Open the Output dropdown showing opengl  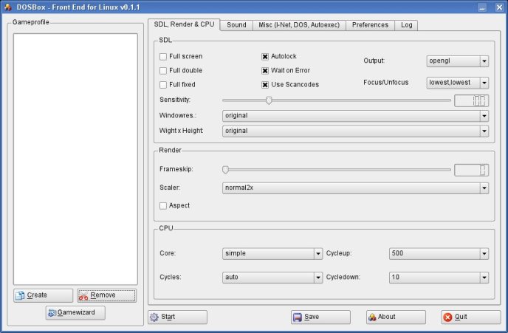[x=458, y=61]
